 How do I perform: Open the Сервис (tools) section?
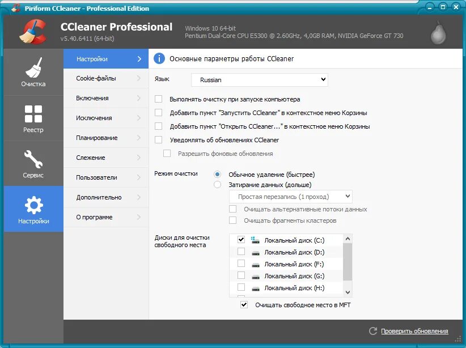tap(33, 163)
